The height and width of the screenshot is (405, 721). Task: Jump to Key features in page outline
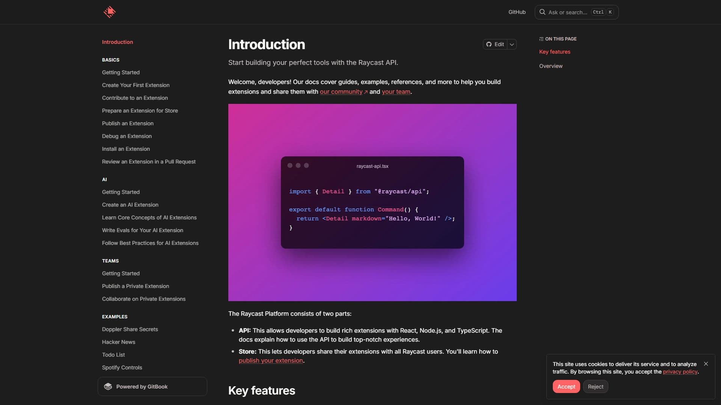click(555, 52)
